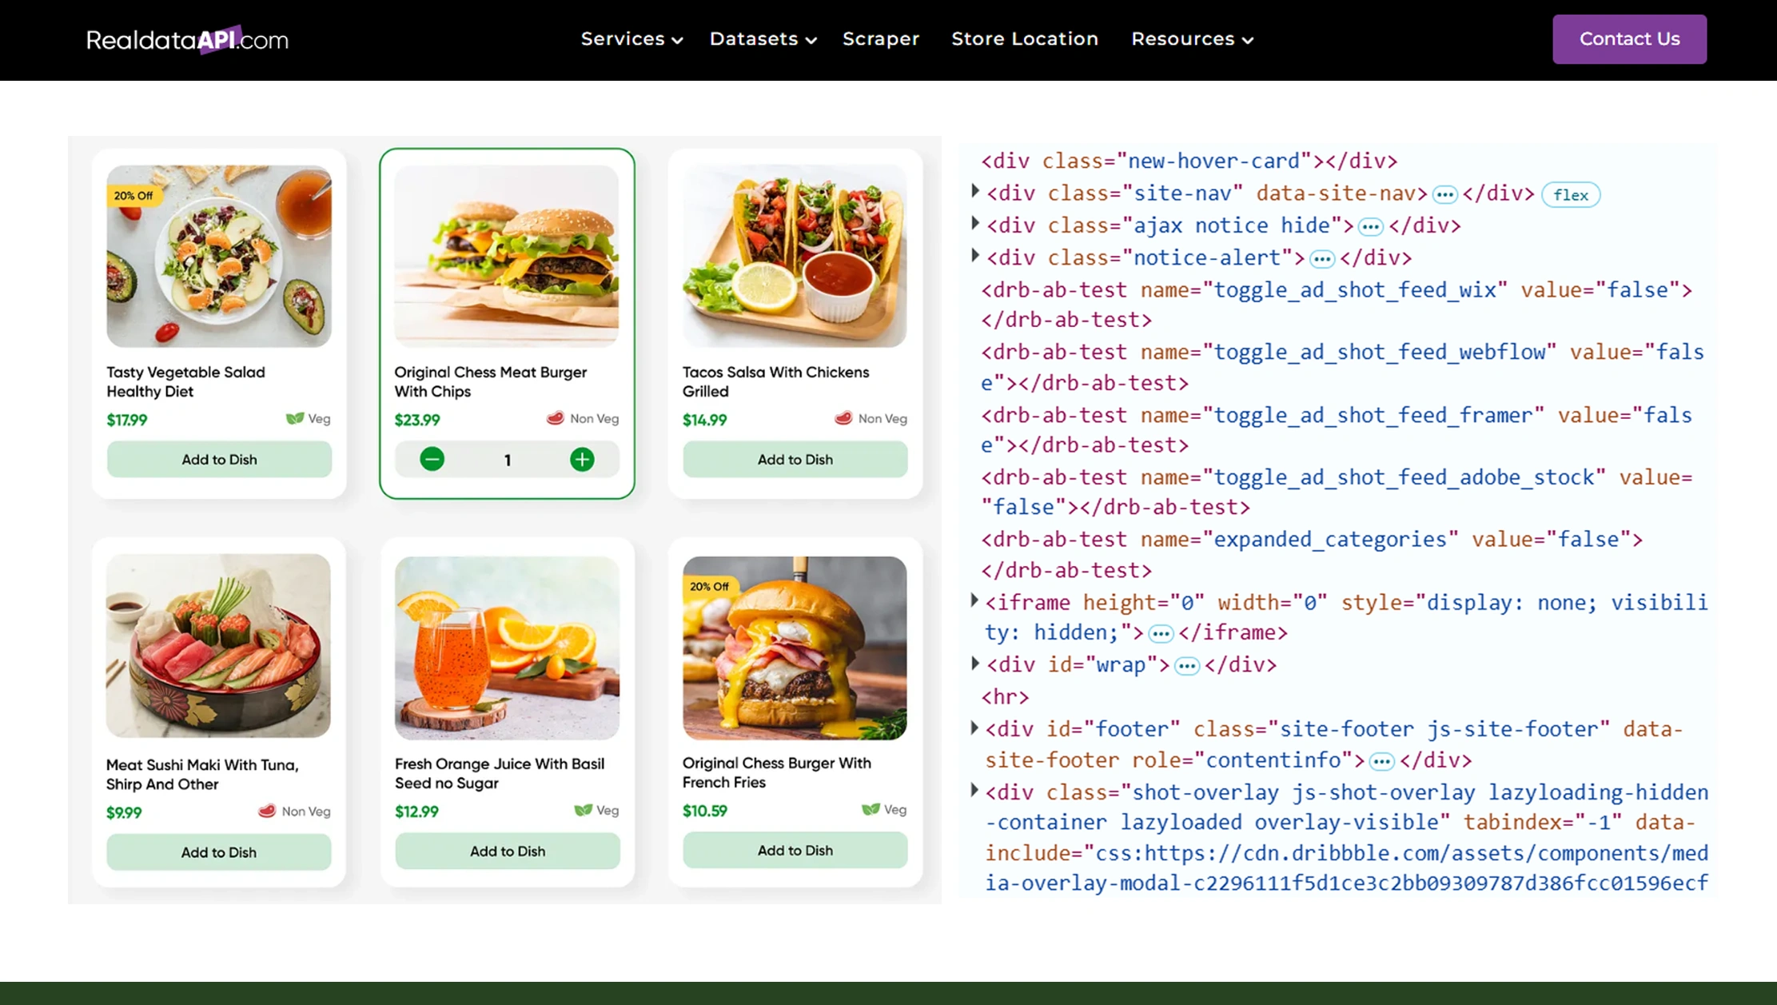This screenshot has width=1777, height=1005.
Task: Click the ellipsis expander inside the site-nav div
Action: 1445,193
